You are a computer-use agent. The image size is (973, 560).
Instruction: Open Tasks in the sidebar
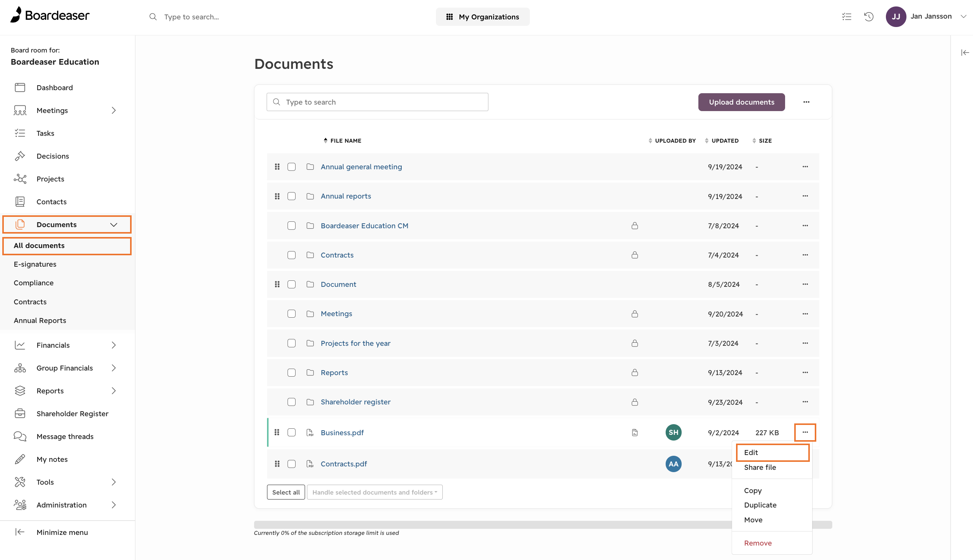[x=45, y=134]
